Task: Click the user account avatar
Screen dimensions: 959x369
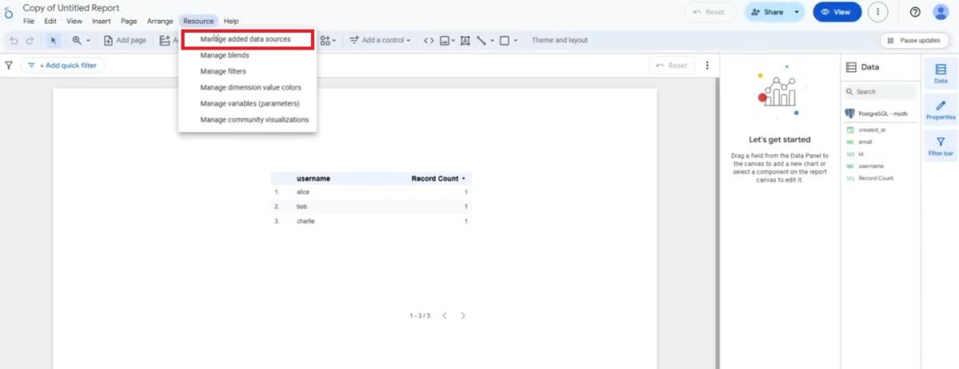Action: (x=941, y=12)
